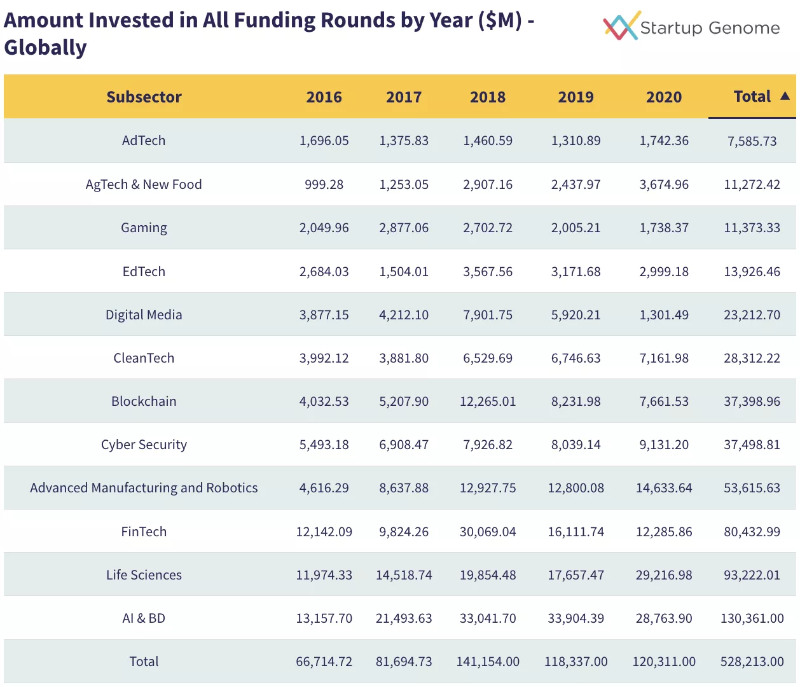Sort by the 2020 column header
Viewport: 800px width, 687px height.
pyautogui.click(x=664, y=97)
